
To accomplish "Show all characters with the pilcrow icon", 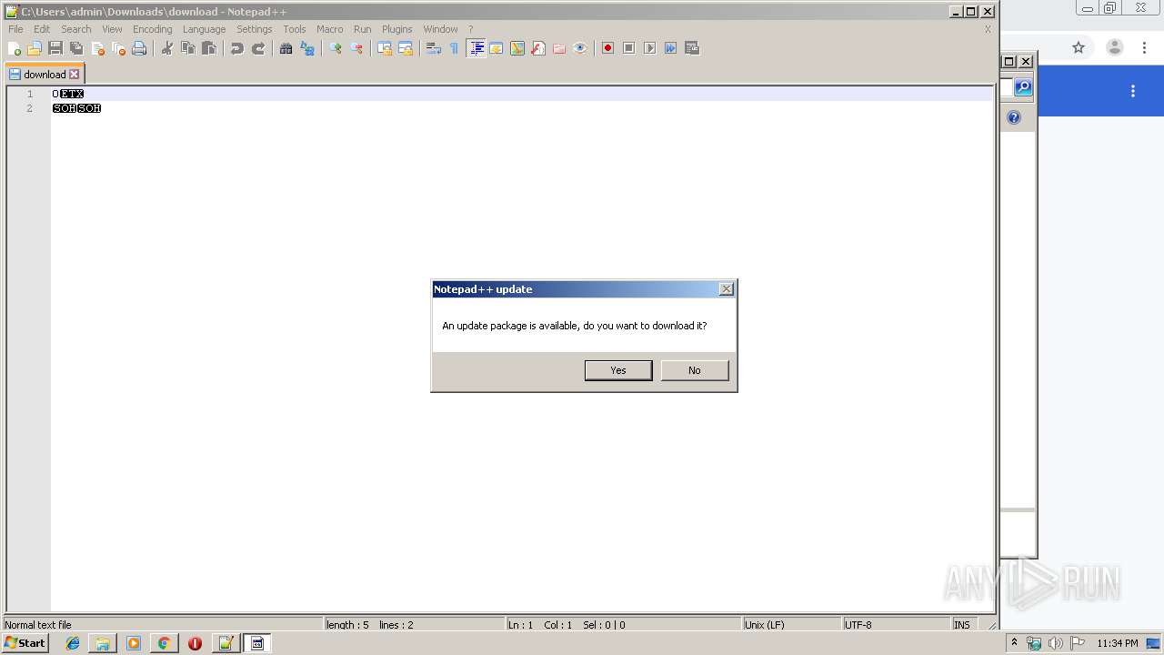I will (455, 48).
